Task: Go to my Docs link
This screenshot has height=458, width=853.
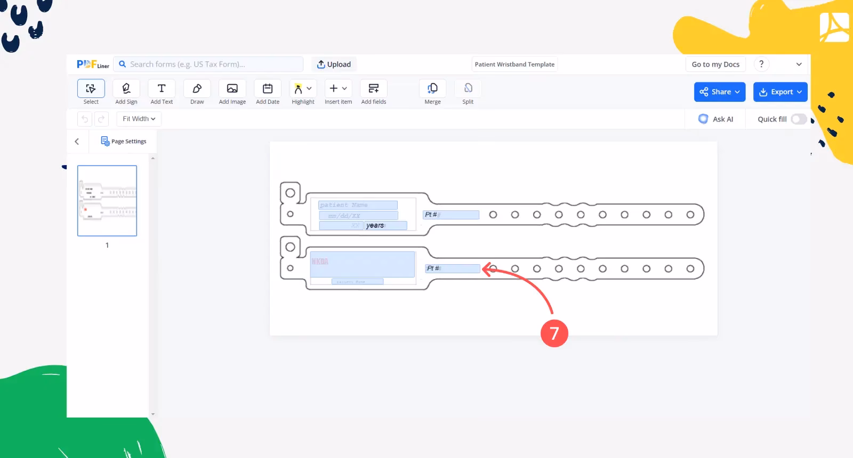Action: coord(715,64)
